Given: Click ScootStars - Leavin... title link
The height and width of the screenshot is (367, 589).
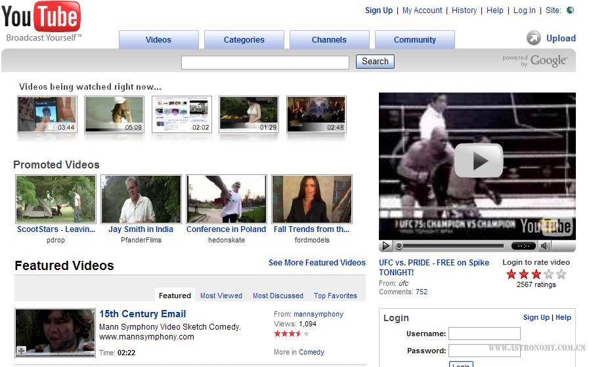Looking at the screenshot, I should click(x=56, y=229).
